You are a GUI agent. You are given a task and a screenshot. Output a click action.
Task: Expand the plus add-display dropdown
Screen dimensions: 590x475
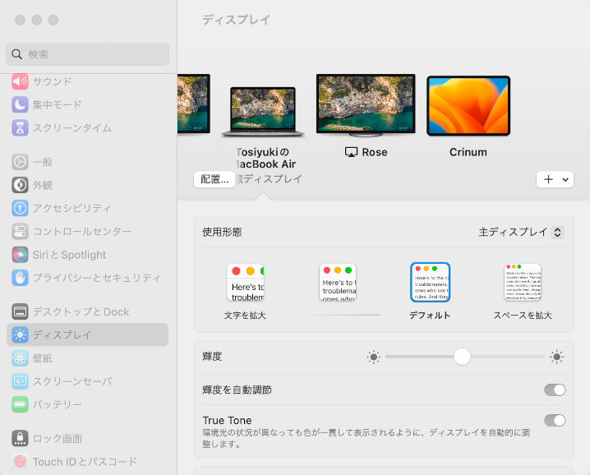coord(555,179)
